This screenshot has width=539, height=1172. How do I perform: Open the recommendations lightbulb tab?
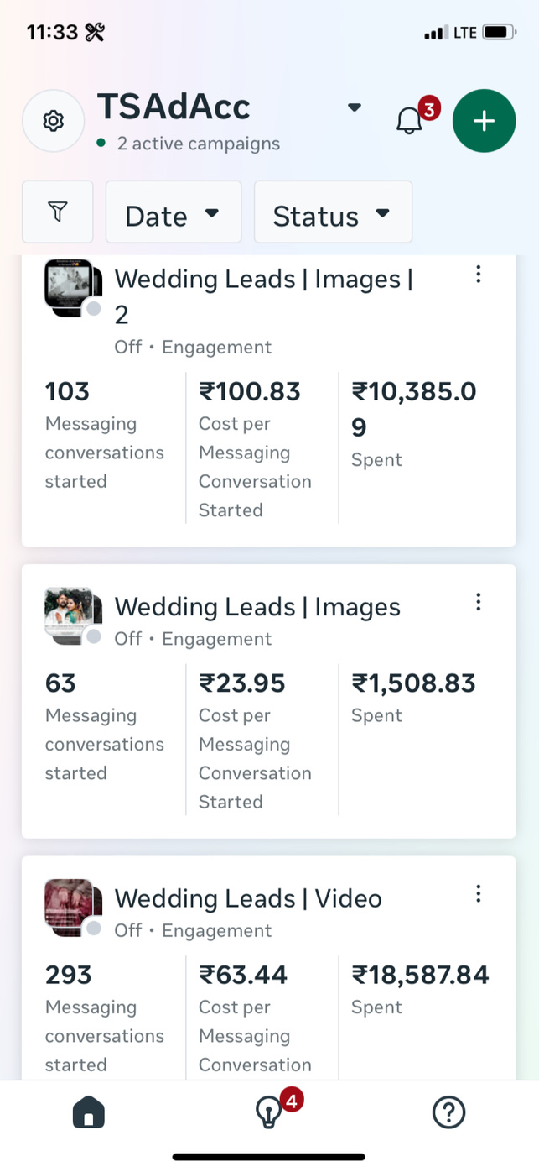[x=268, y=1113]
